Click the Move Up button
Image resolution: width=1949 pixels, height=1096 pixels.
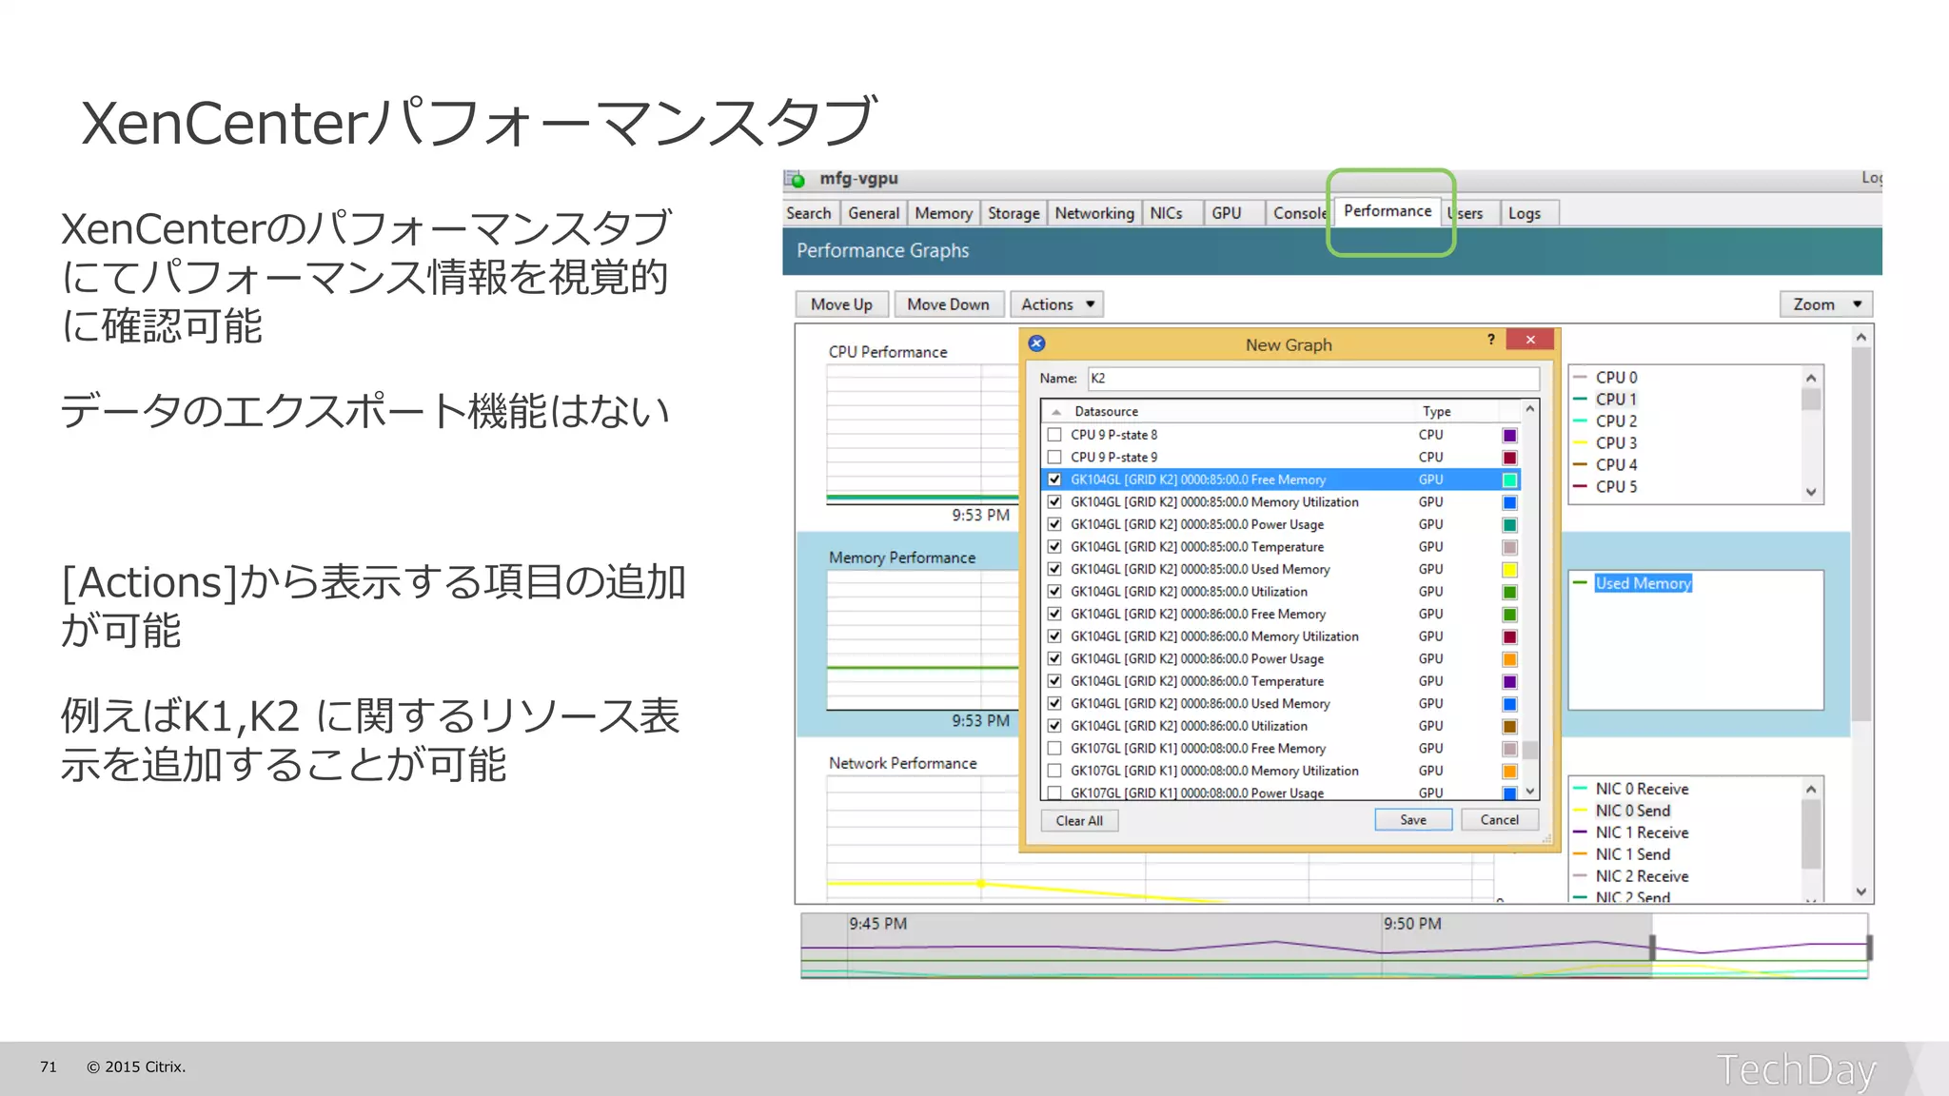tap(841, 304)
